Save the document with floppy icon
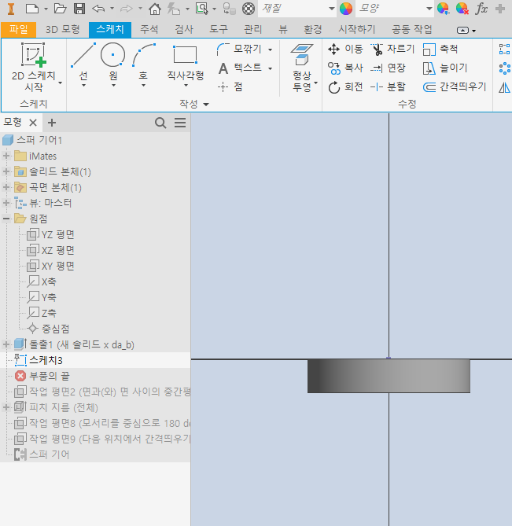Image resolution: width=512 pixels, height=526 pixels. [79, 9]
